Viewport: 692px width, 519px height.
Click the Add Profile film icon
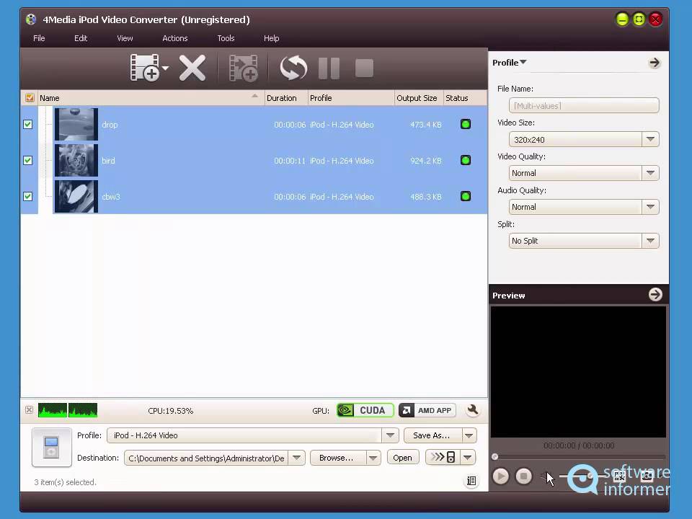point(243,68)
